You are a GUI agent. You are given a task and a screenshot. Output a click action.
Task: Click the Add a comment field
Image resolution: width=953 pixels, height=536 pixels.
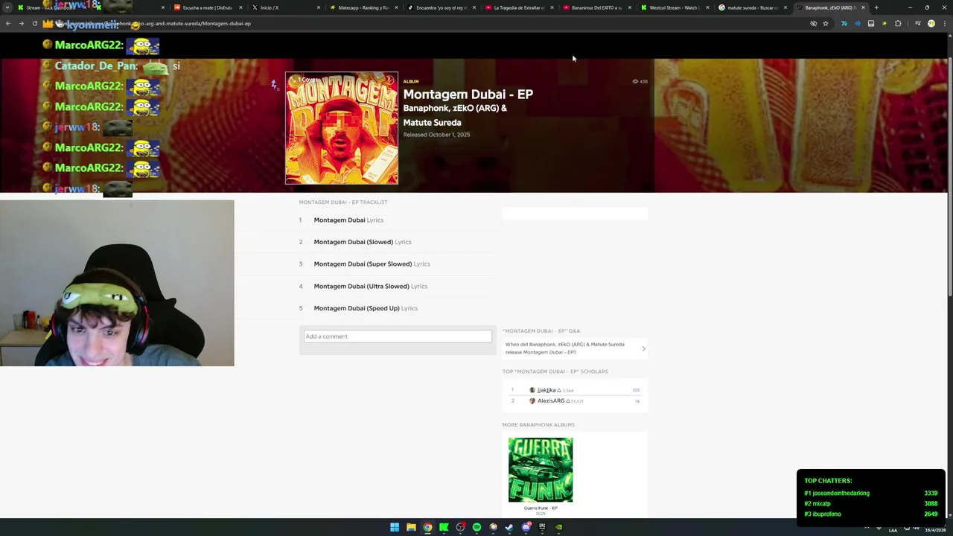tap(398, 336)
